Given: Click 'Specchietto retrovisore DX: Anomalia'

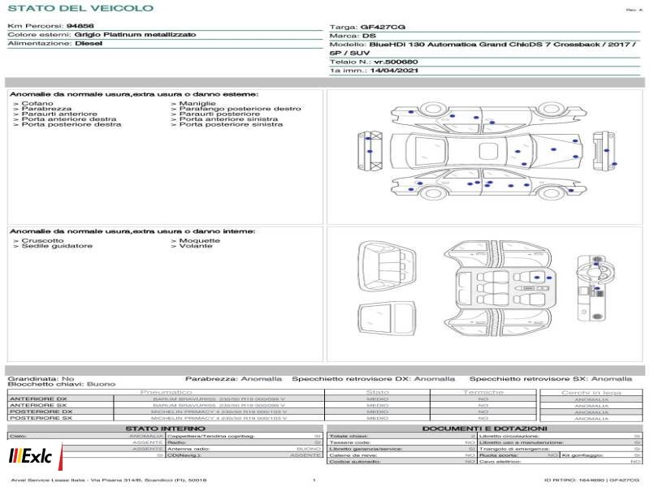Looking at the screenshot, I should coord(373,378).
